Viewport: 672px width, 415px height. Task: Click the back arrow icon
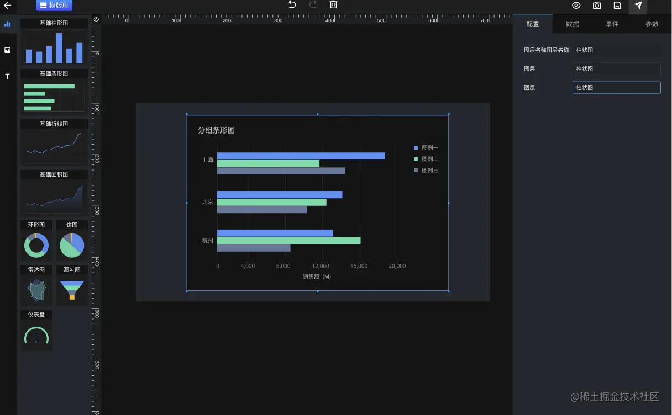tap(8, 6)
